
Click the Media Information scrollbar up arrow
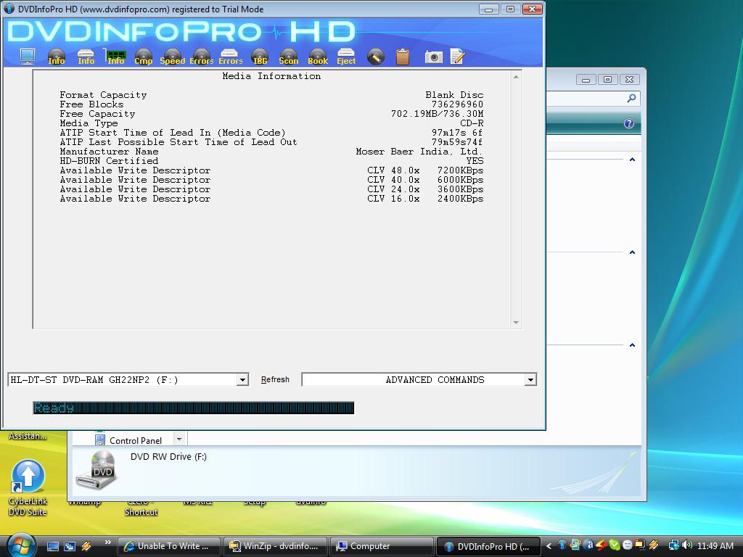[x=516, y=77]
